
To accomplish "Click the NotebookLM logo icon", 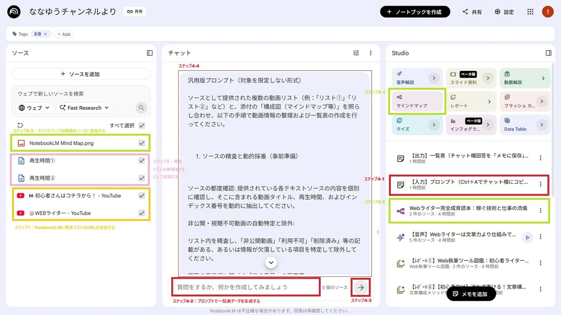I will pos(14,12).
